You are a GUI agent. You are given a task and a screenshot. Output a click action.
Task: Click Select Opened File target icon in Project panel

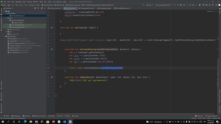[35, 8]
